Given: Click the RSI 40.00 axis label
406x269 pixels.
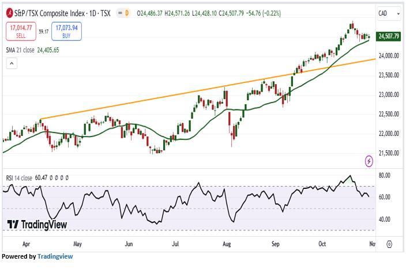Looking at the screenshot, I should point(385,219).
